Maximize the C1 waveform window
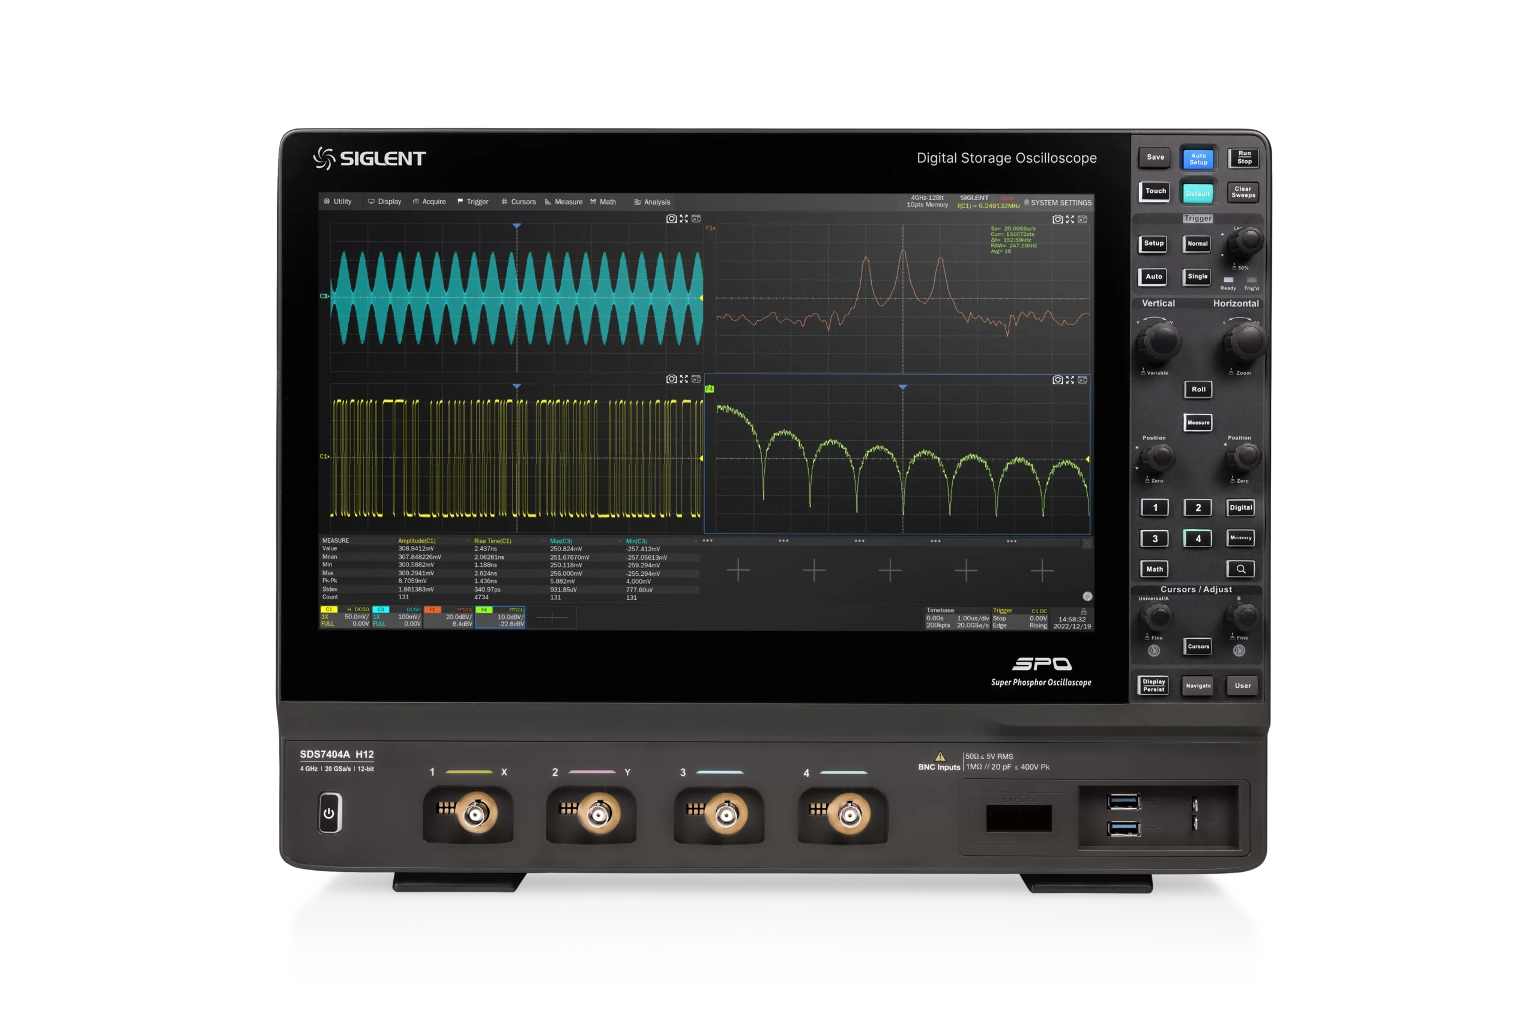 coord(684,378)
